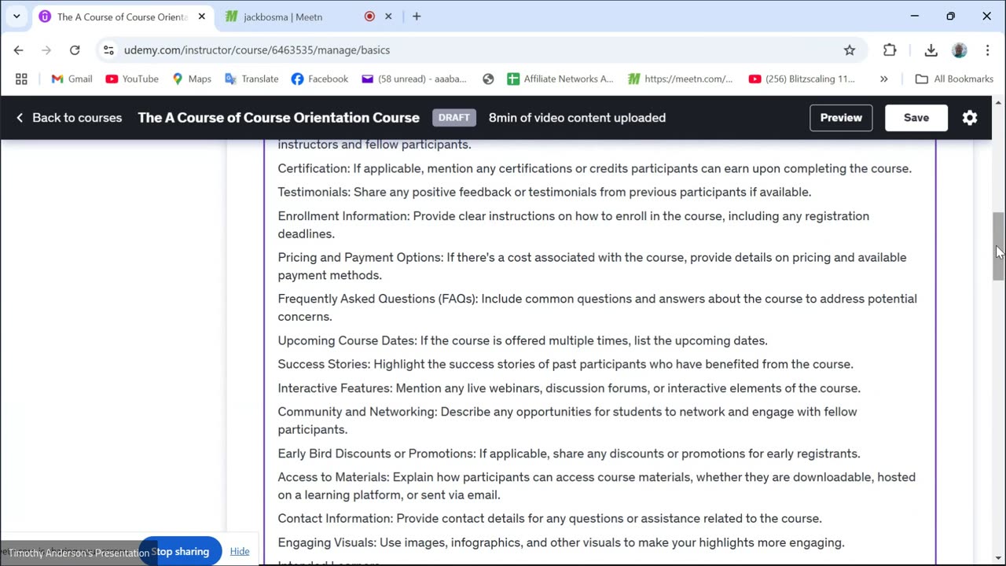1006x566 pixels.
Task: Go back to courses
Action: 68,118
